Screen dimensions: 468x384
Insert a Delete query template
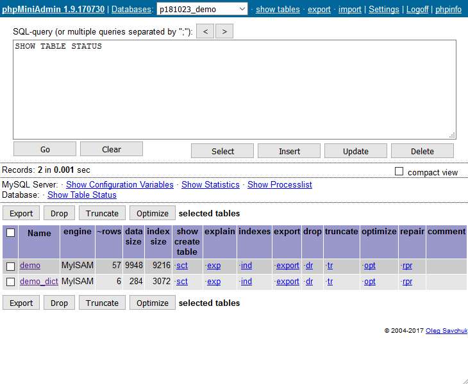pos(422,151)
